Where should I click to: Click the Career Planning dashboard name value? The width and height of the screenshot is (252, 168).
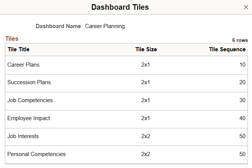pos(105,26)
